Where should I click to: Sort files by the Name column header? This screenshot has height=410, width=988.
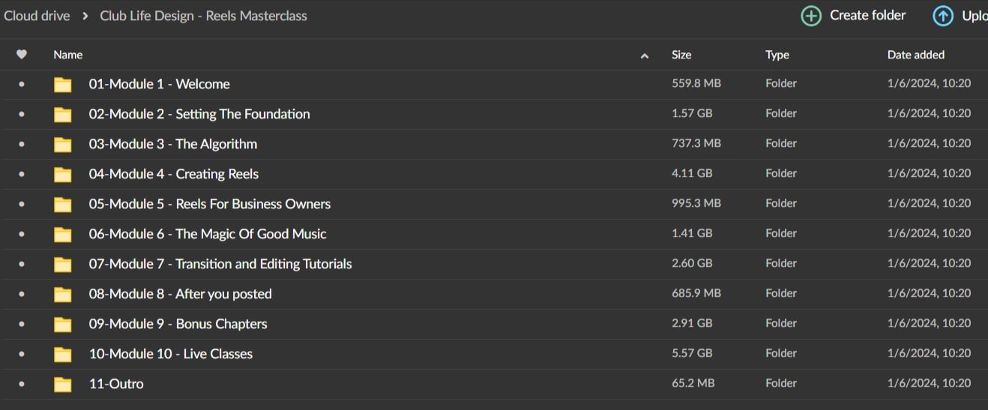click(x=68, y=55)
